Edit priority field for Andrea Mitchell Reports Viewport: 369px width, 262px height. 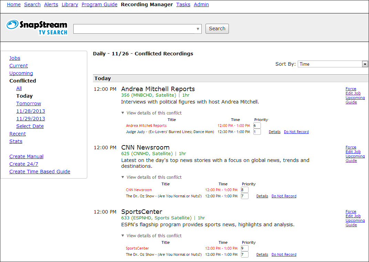(x=257, y=125)
